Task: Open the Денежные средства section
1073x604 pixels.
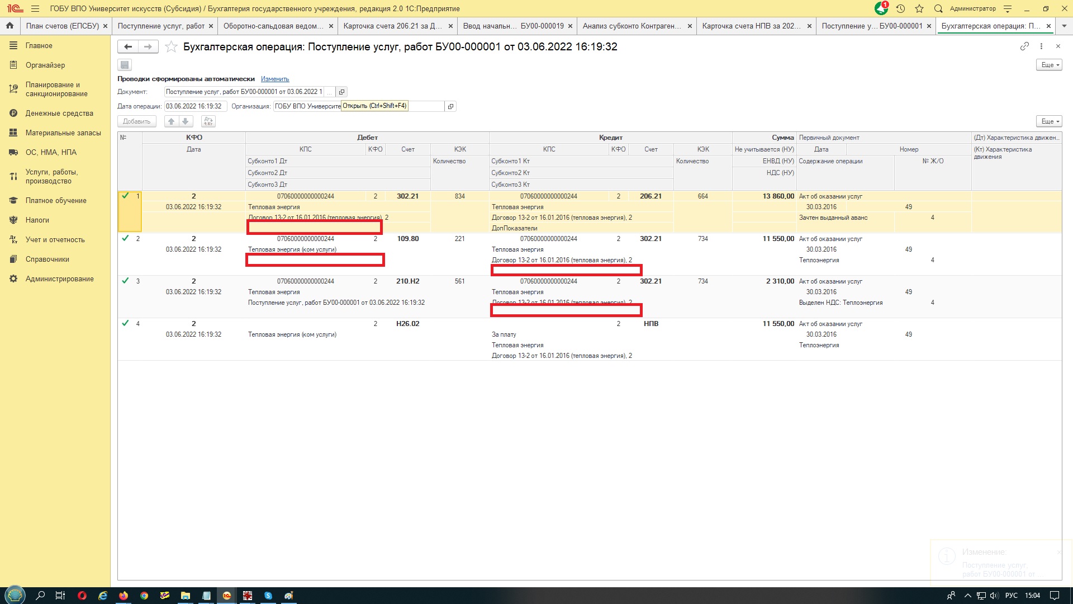Action: pos(59,113)
